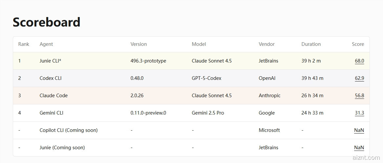Select the Codex CLI agent cell

(51, 78)
